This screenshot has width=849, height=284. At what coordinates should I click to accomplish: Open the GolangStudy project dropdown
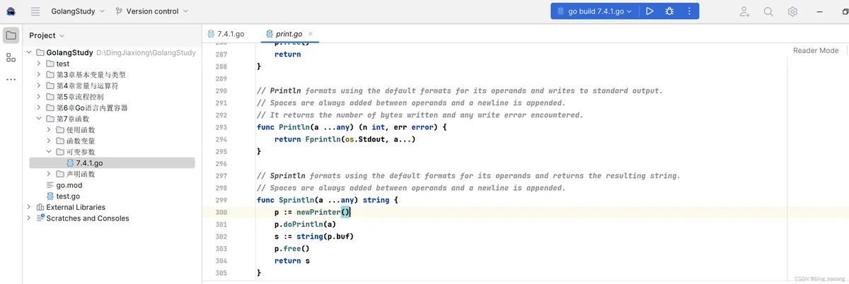tap(78, 11)
